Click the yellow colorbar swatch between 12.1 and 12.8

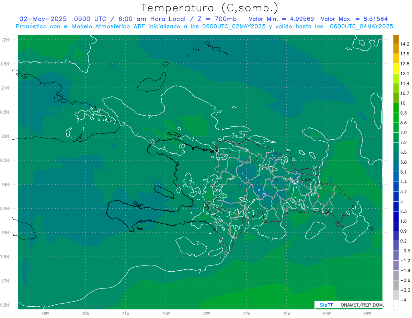click(396, 69)
